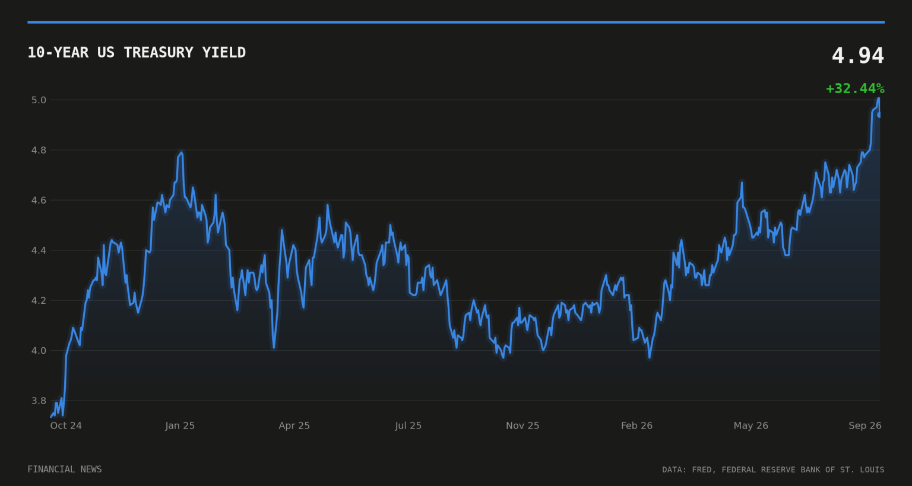Click the 'FINANCIAL NEWS' footer text

(65, 469)
